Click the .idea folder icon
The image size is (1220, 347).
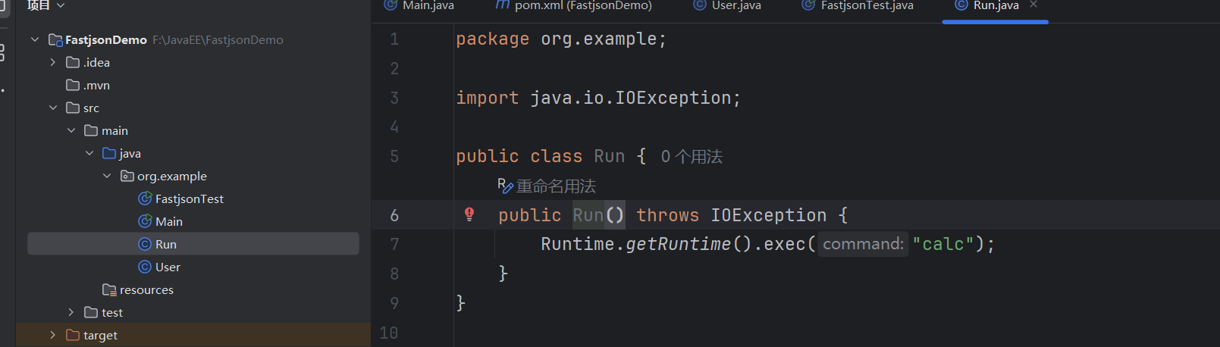point(73,62)
